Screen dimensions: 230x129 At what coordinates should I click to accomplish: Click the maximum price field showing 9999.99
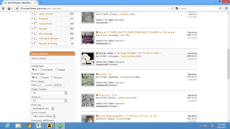coord(59,85)
